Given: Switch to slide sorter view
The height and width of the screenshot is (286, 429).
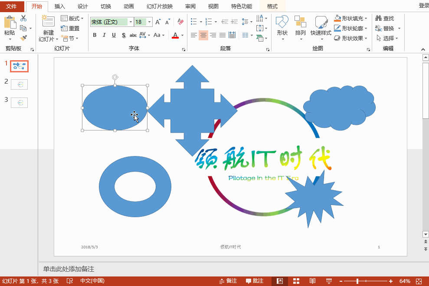Looking at the screenshot, I should [x=296, y=281].
